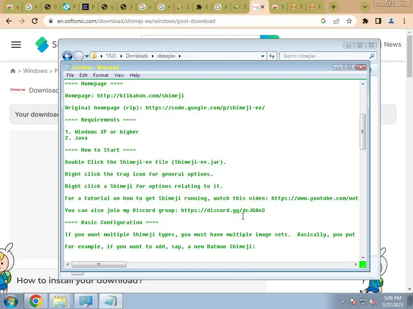
Task: Select Downloads in Explorer breadcrumb
Action: coord(137,56)
